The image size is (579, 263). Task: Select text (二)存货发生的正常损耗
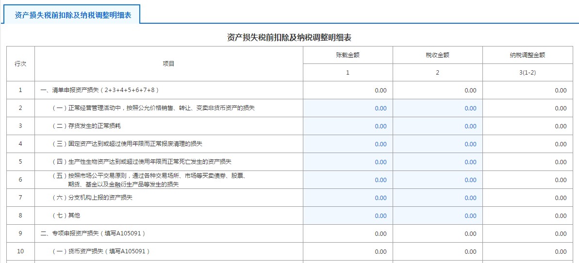tap(86, 126)
